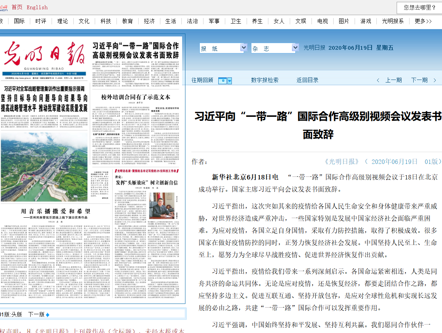Open the 首页 home link
The width and height of the screenshot is (442, 333).
17,7
